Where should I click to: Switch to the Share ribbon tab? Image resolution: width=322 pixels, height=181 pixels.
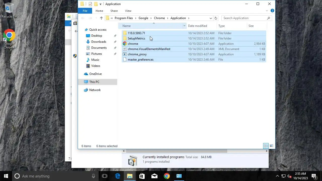tap(114, 11)
